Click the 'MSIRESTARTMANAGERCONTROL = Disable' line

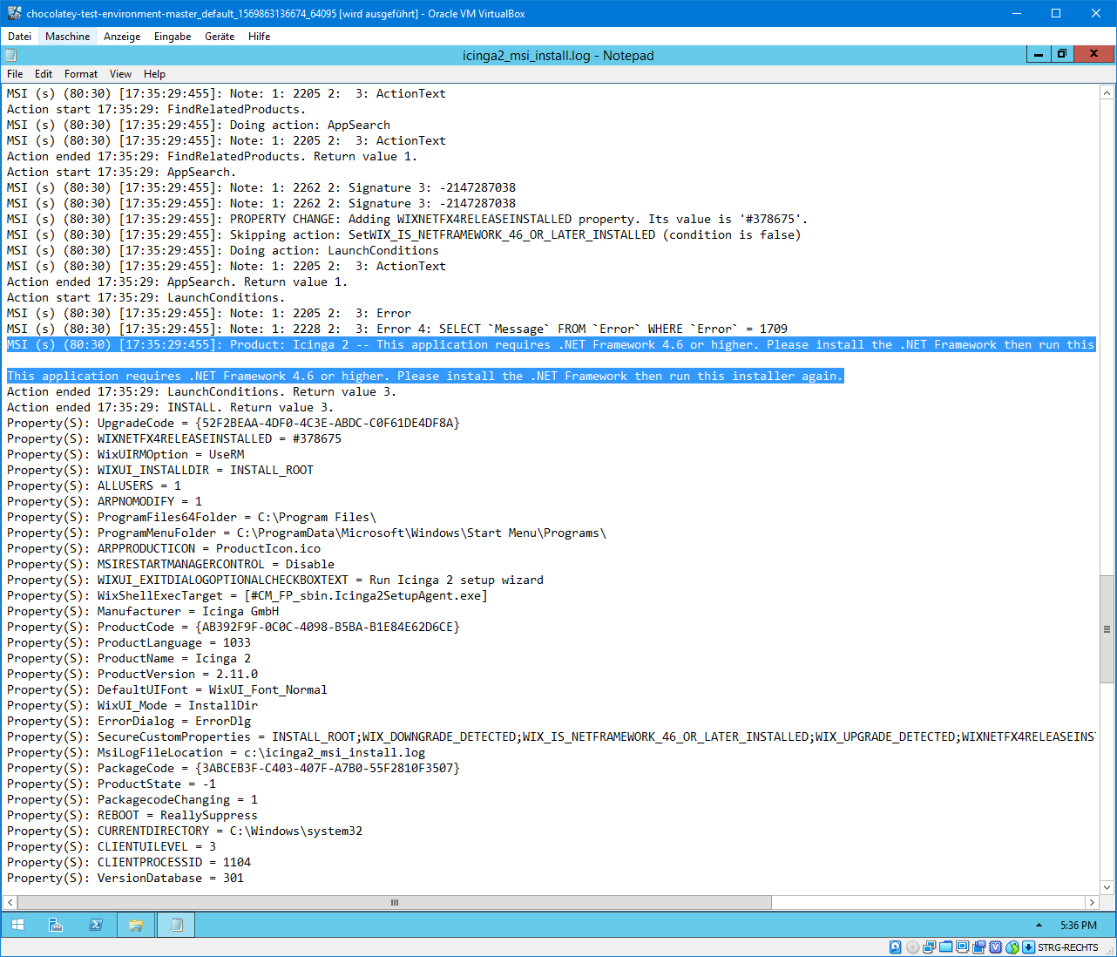pos(171,564)
